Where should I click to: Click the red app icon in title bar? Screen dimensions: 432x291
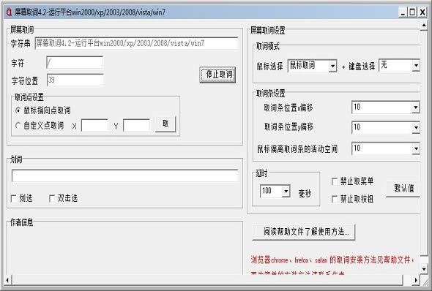[9, 12]
